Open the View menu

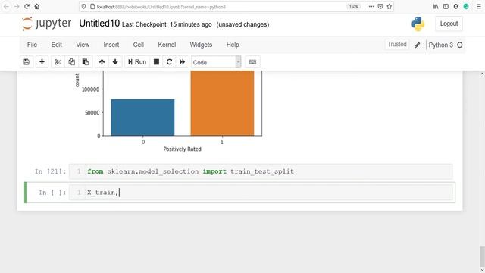(x=83, y=45)
